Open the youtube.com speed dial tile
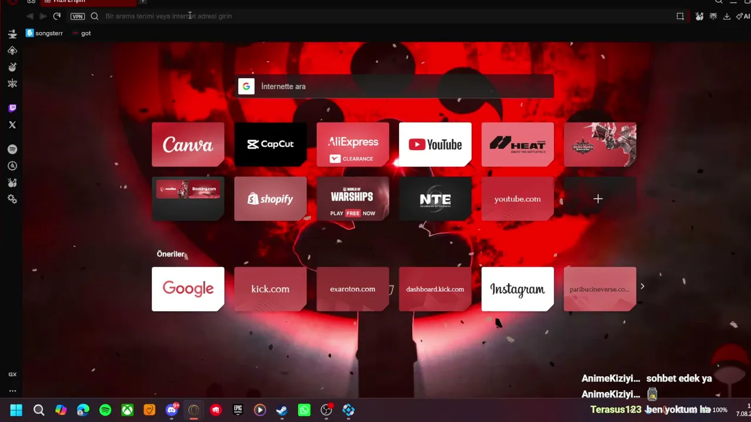Image resolution: width=751 pixels, height=422 pixels. (x=517, y=199)
